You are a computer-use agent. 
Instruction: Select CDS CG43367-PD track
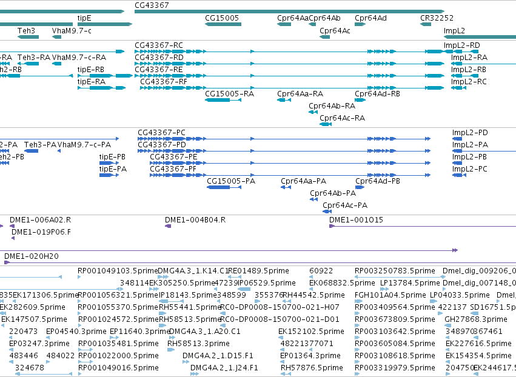[x=284, y=151]
